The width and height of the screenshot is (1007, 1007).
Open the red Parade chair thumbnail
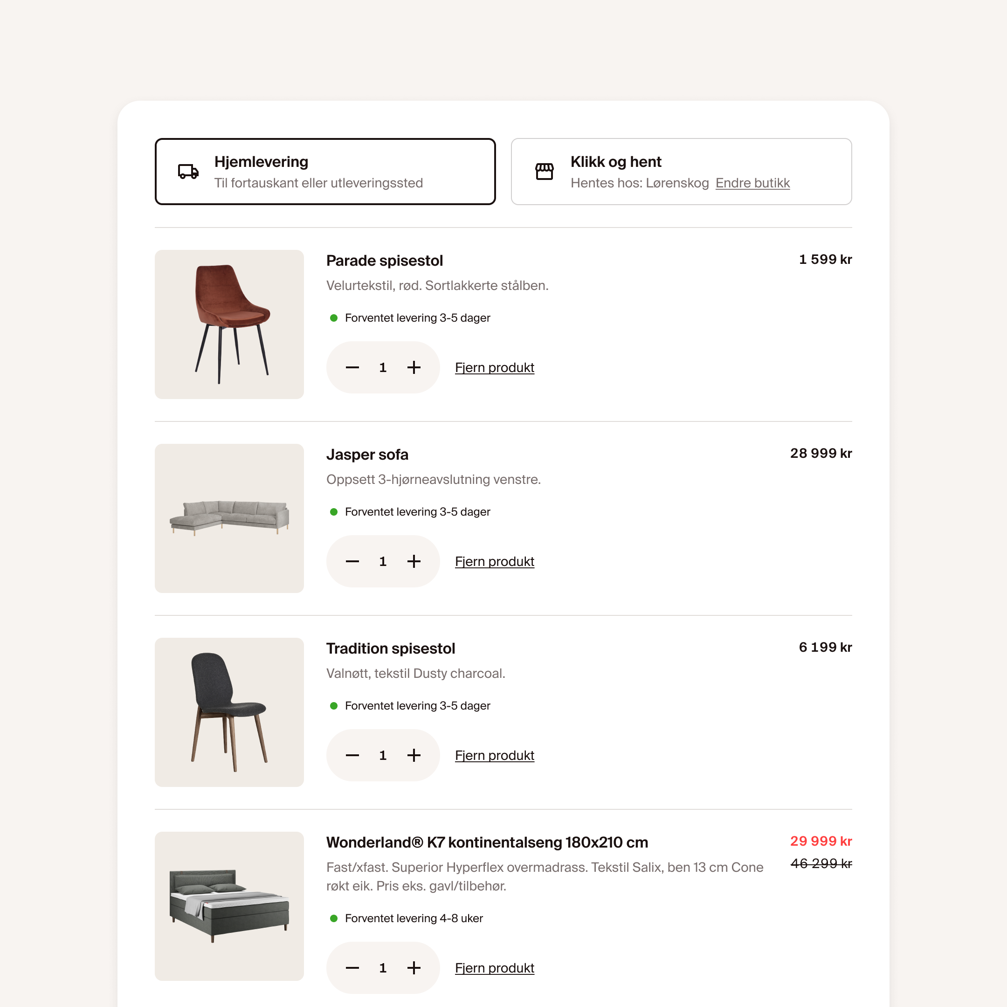coord(229,324)
